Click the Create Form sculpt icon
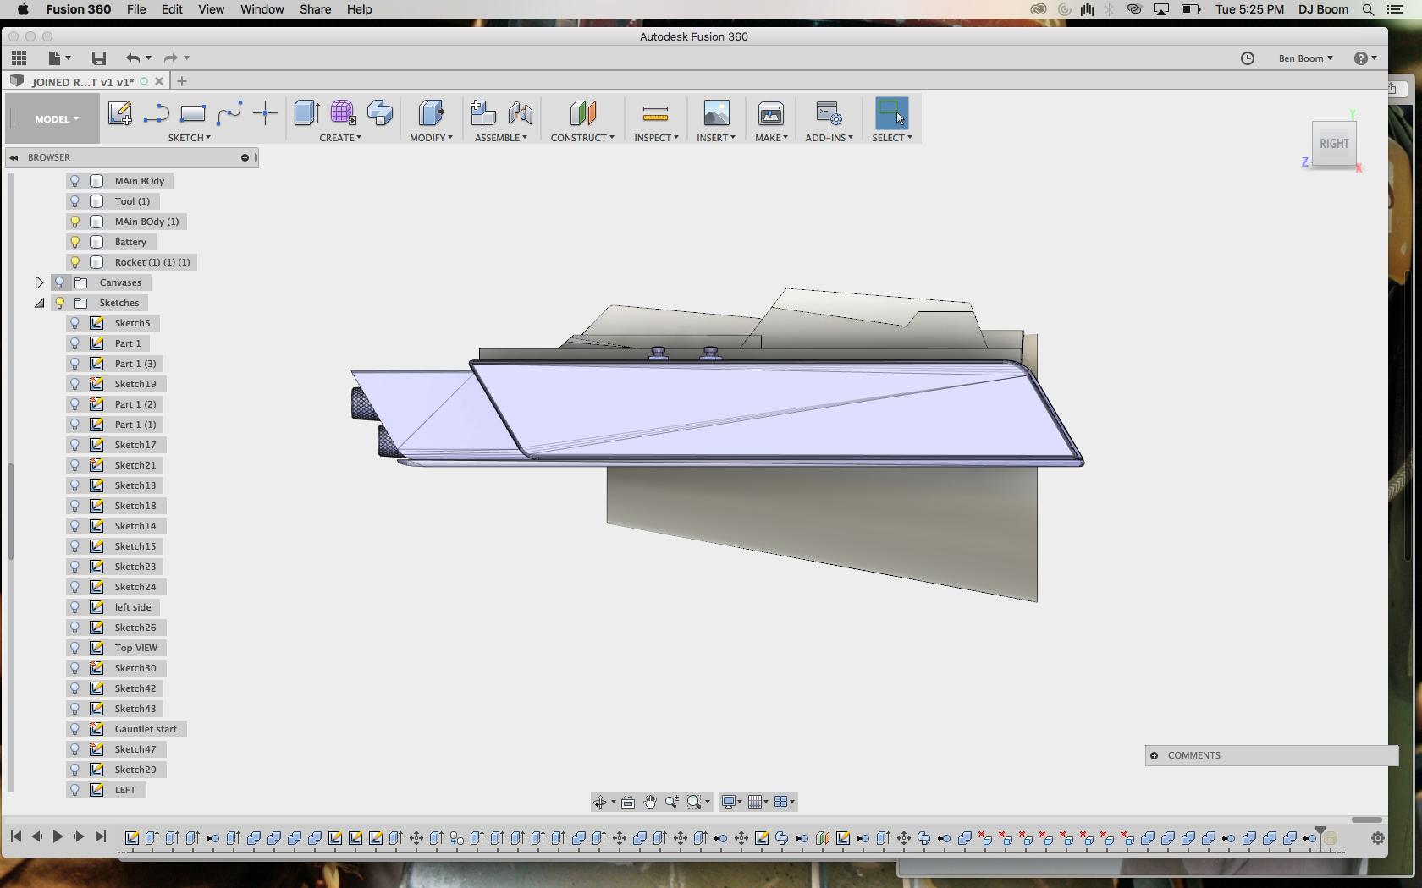The width and height of the screenshot is (1422, 888). pyautogui.click(x=343, y=112)
